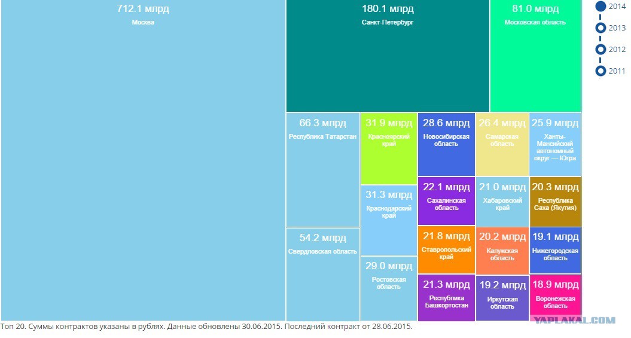
Task: Select the Ханты-Мансийский автономный округ tile
Action: pyautogui.click(x=556, y=144)
